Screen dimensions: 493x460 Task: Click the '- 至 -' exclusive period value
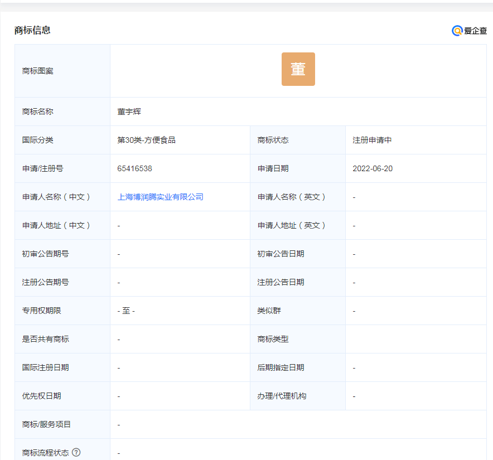pyautogui.click(x=126, y=311)
